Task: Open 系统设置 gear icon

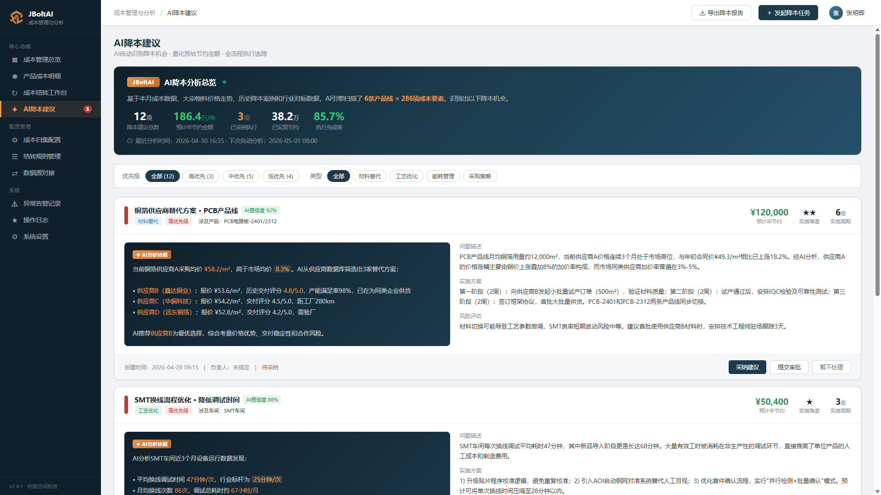Action: tap(15, 237)
